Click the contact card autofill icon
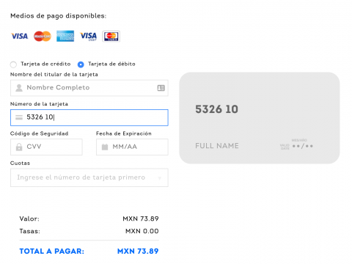 pos(161,88)
